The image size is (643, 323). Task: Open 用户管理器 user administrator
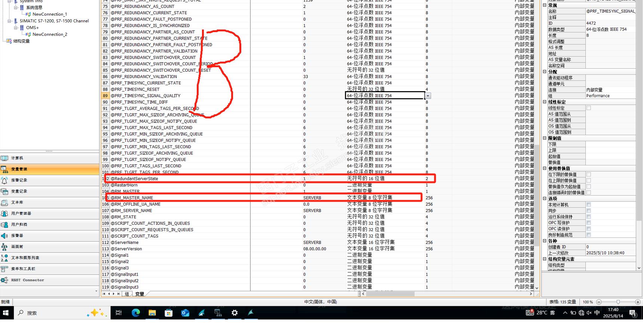49,214
